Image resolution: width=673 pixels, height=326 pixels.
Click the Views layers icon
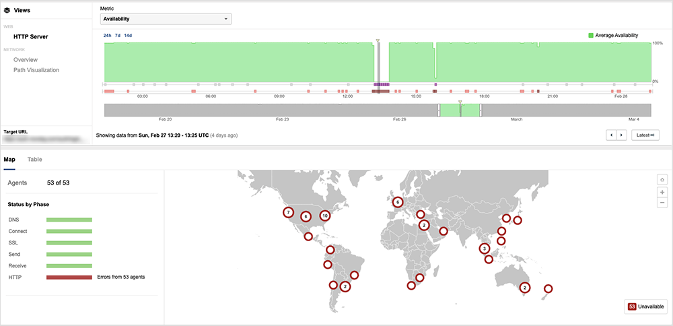(7, 11)
